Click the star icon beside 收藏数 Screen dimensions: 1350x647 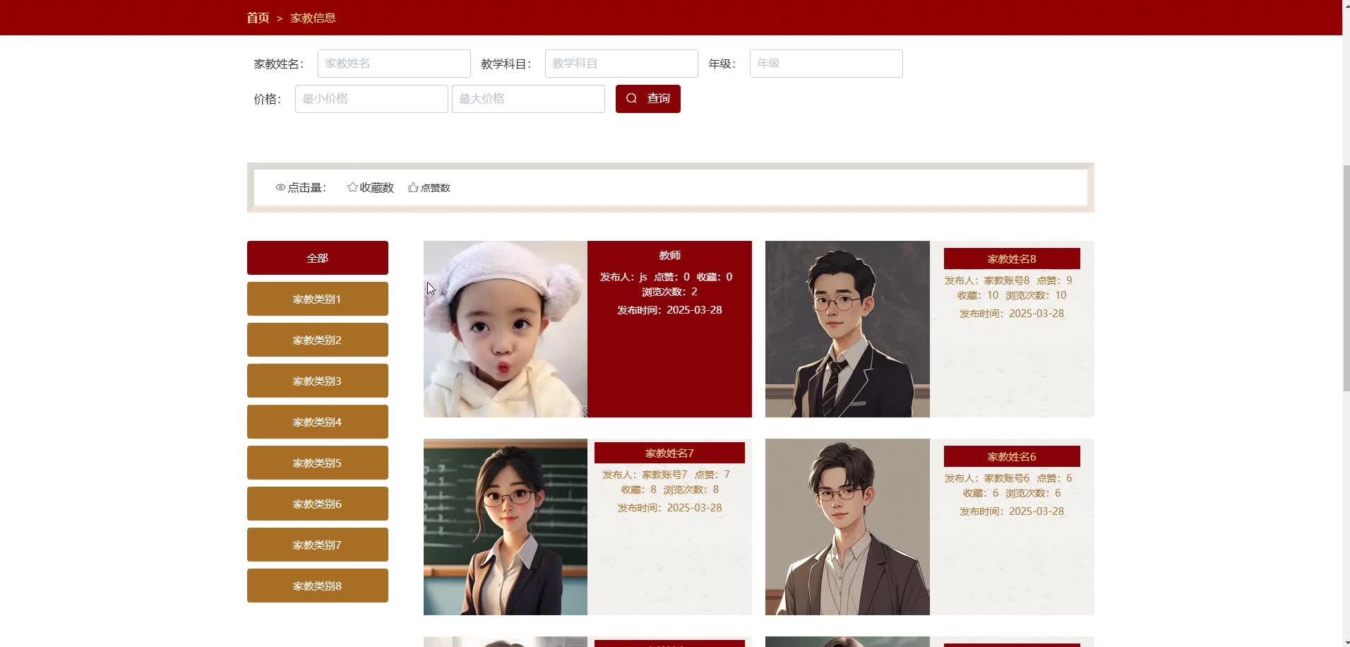click(x=352, y=187)
